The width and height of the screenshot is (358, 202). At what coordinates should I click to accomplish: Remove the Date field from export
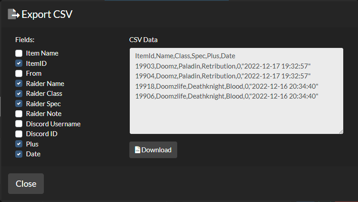[x=19, y=154]
